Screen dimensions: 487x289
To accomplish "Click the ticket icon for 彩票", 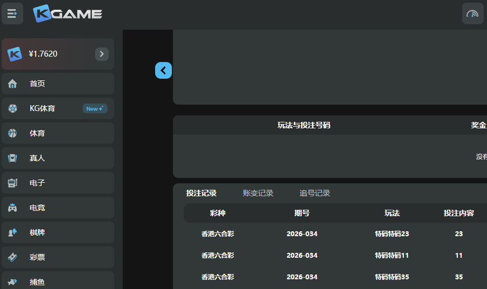I will click(x=12, y=257).
